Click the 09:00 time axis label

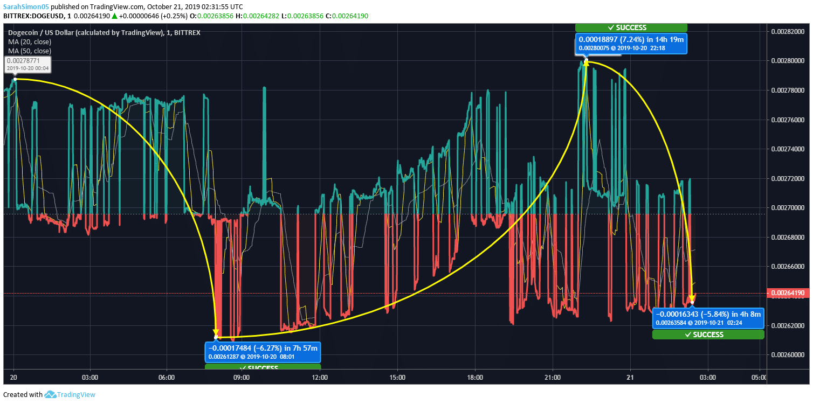coord(242,378)
